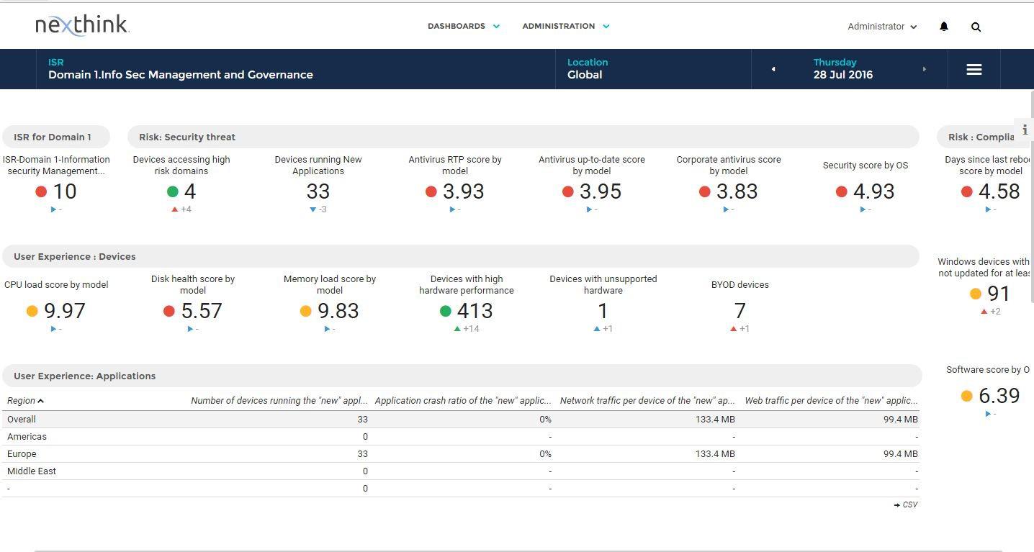
Task: Click yellow dot of CPU load score
Action: (x=32, y=311)
